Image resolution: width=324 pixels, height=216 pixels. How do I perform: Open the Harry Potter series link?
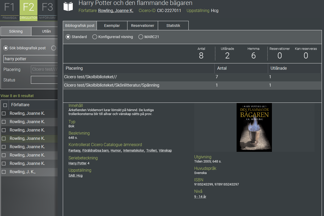pos(77,163)
